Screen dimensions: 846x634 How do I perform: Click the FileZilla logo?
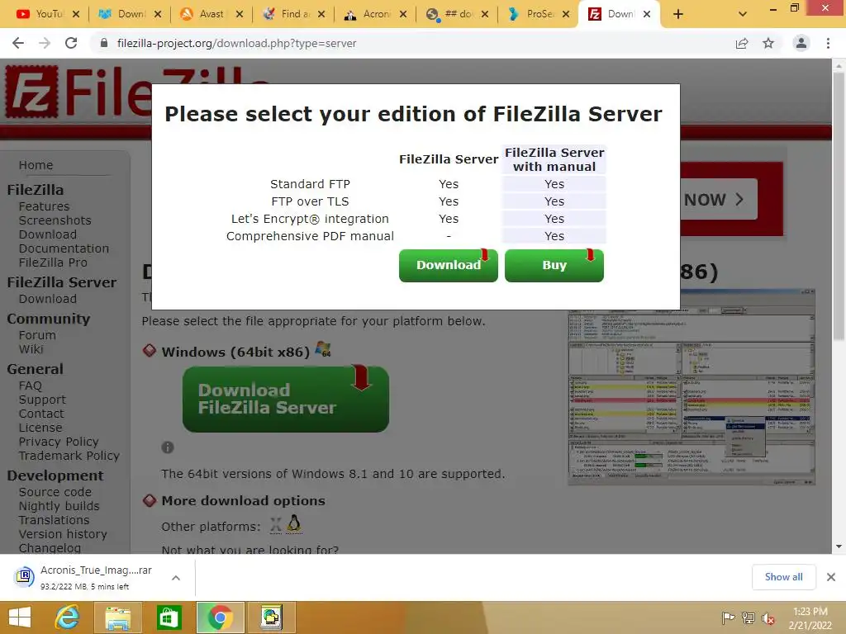click(81, 92)
